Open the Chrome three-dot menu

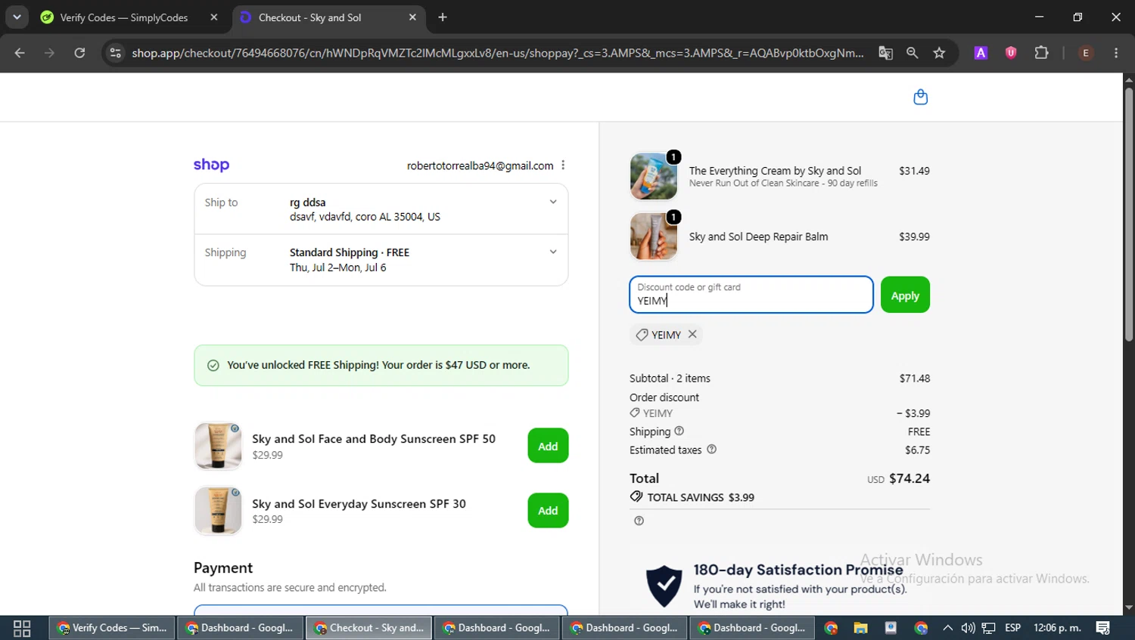1116,53
